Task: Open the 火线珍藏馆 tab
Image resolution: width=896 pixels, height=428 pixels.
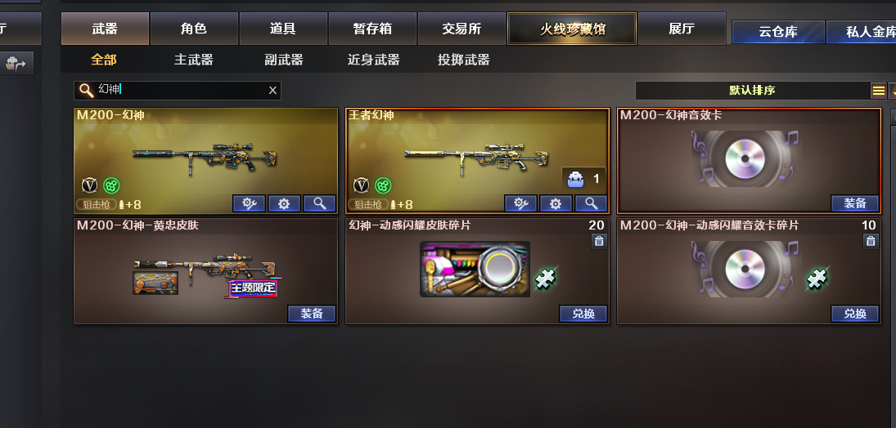Action: pos(572,29)
